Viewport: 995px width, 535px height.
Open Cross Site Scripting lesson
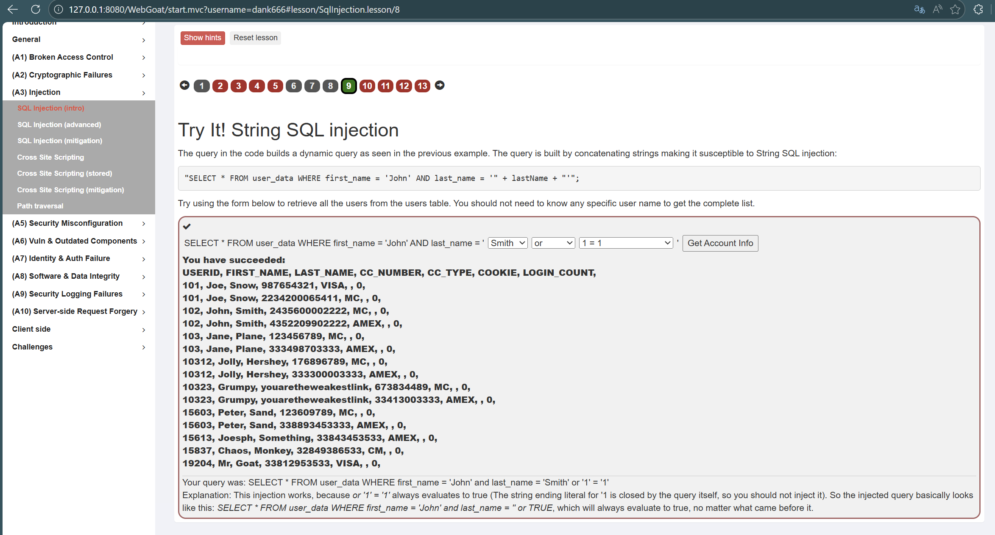[50, 157]
